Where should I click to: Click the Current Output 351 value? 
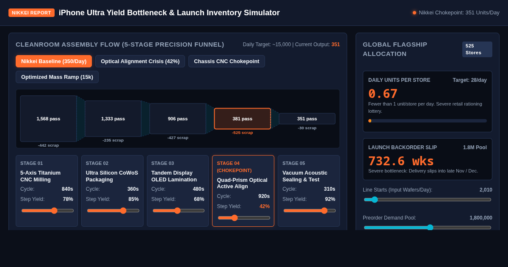click(336, 44)
